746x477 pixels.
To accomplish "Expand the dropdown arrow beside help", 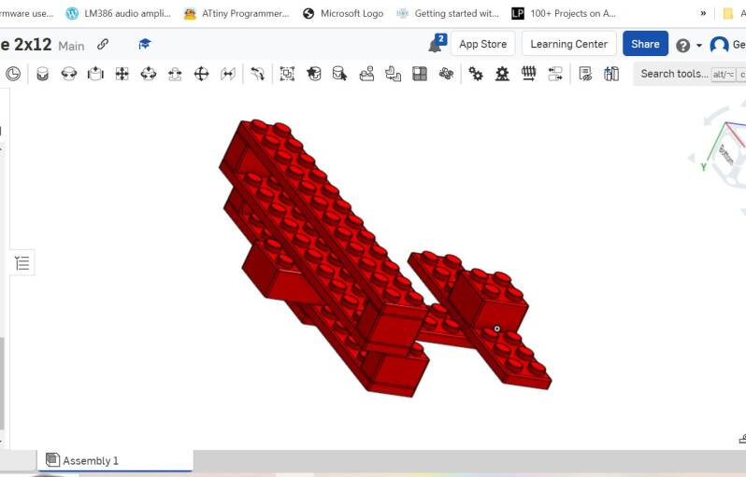I will (699, 46).
